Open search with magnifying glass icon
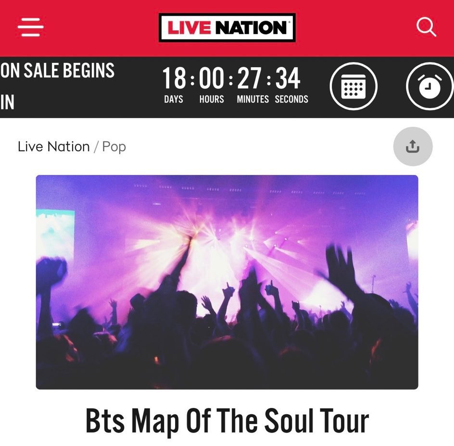454x446 pixels. 426,27
